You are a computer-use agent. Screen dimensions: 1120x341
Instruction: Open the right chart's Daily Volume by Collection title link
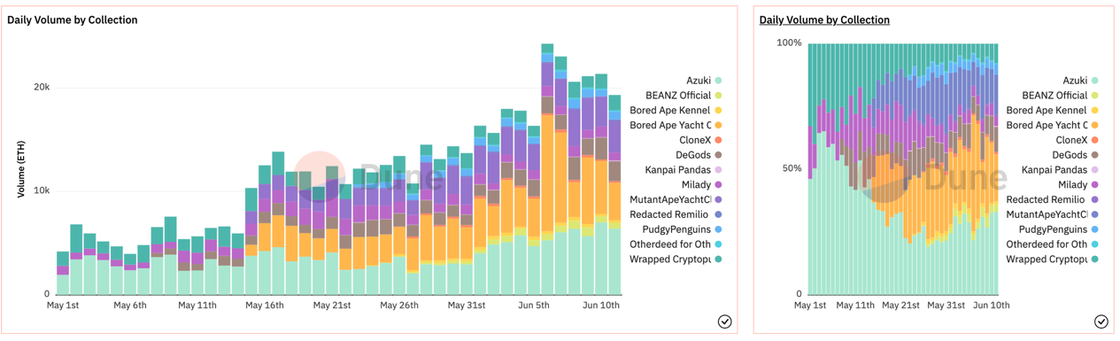824,19
